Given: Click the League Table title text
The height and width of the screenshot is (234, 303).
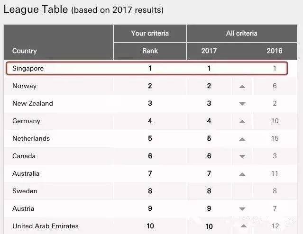Looking at the screenshot, I should click(x=36, y=9).
